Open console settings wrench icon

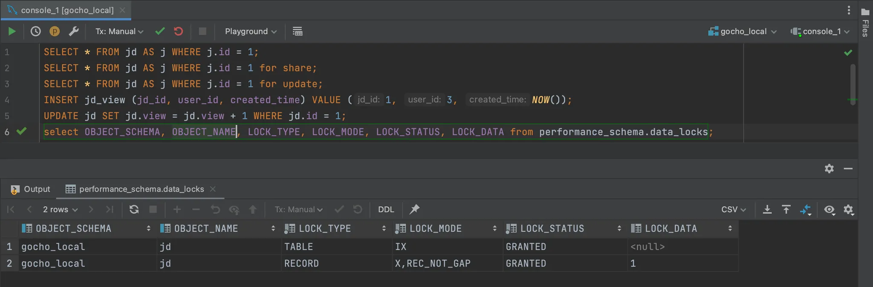click(74, 31)
